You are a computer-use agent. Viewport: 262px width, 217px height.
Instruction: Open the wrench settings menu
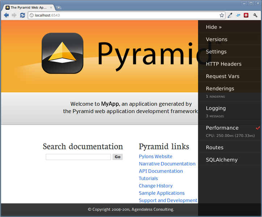[255, 15]
